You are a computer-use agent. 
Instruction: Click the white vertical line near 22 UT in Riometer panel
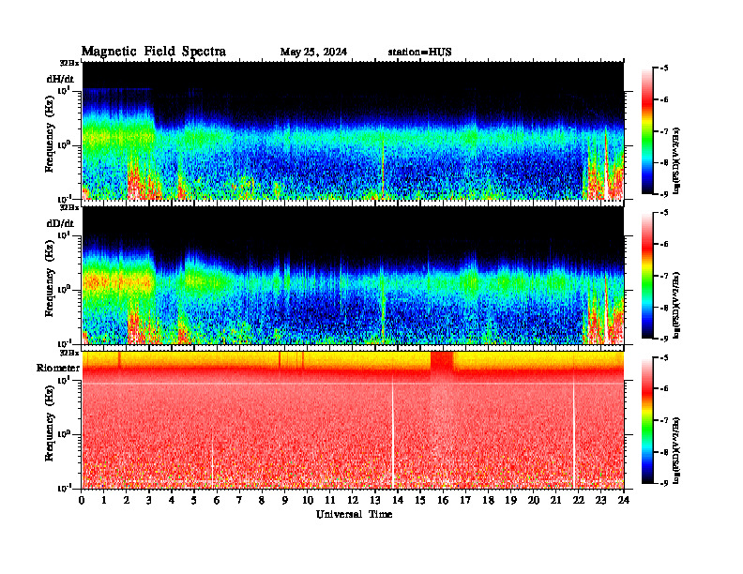pos(574,431)
